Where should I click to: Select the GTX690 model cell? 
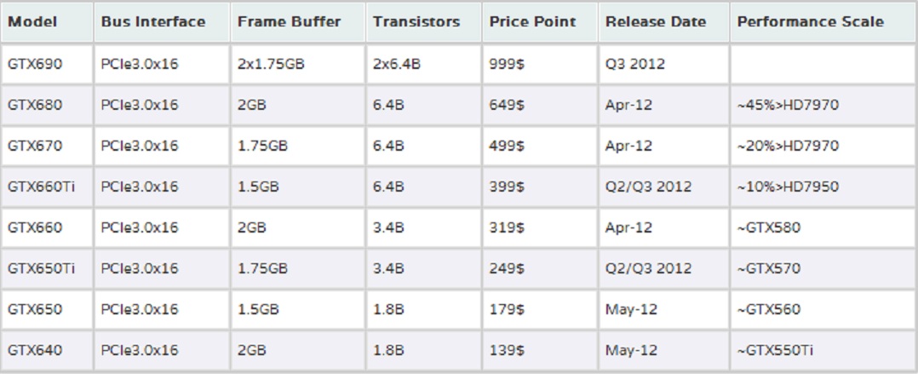32,63
